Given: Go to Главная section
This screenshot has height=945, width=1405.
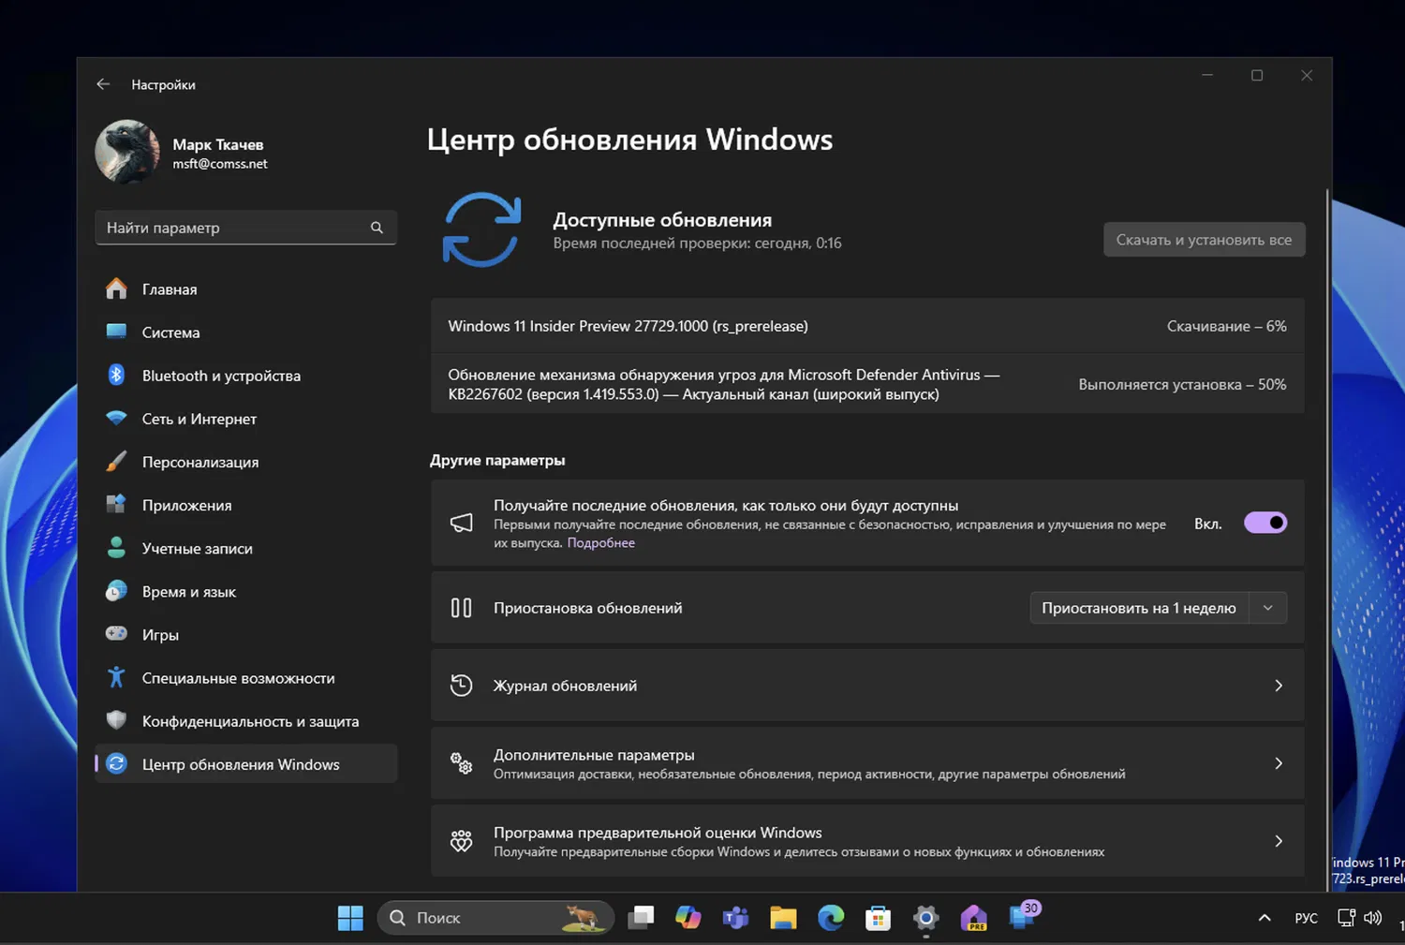Looking at the screenshot, I should [x=170, y=288].
